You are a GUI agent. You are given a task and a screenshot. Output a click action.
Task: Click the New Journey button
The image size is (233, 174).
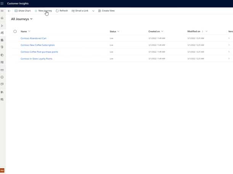(43, 11)
